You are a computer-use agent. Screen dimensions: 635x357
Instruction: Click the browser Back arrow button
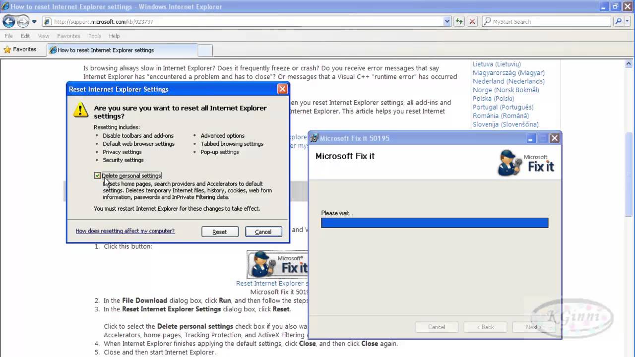pyautogui.click(x=9, y=21)
